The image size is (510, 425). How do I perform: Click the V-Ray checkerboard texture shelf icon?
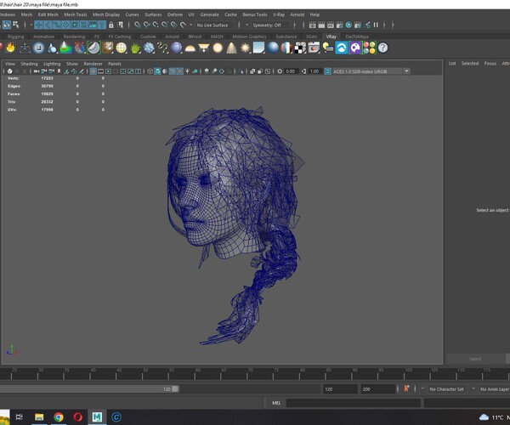tap(300, 48)
